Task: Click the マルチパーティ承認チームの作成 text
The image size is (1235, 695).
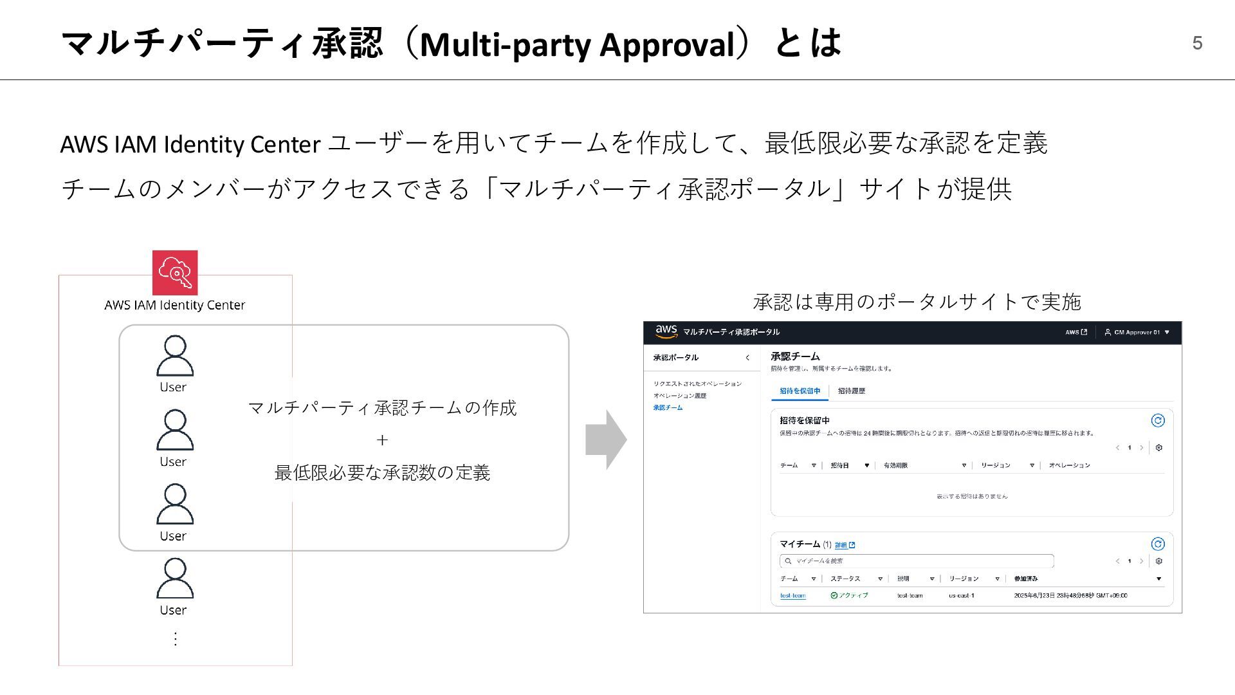Action: click(382, 408)
